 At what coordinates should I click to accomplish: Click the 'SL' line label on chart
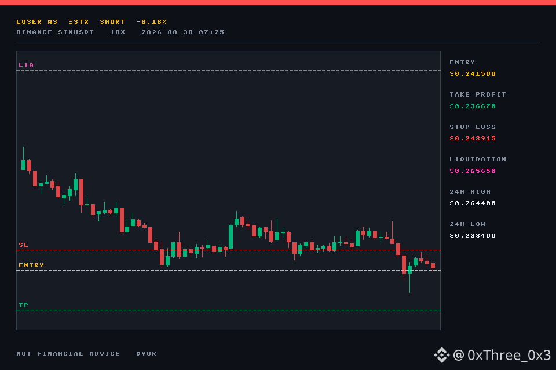23,245
